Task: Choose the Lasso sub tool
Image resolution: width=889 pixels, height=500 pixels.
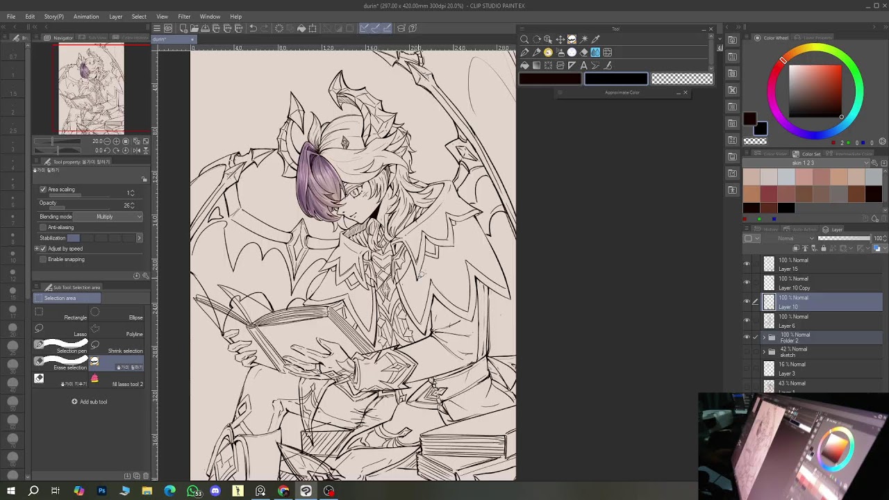Action: click(60, 329)
